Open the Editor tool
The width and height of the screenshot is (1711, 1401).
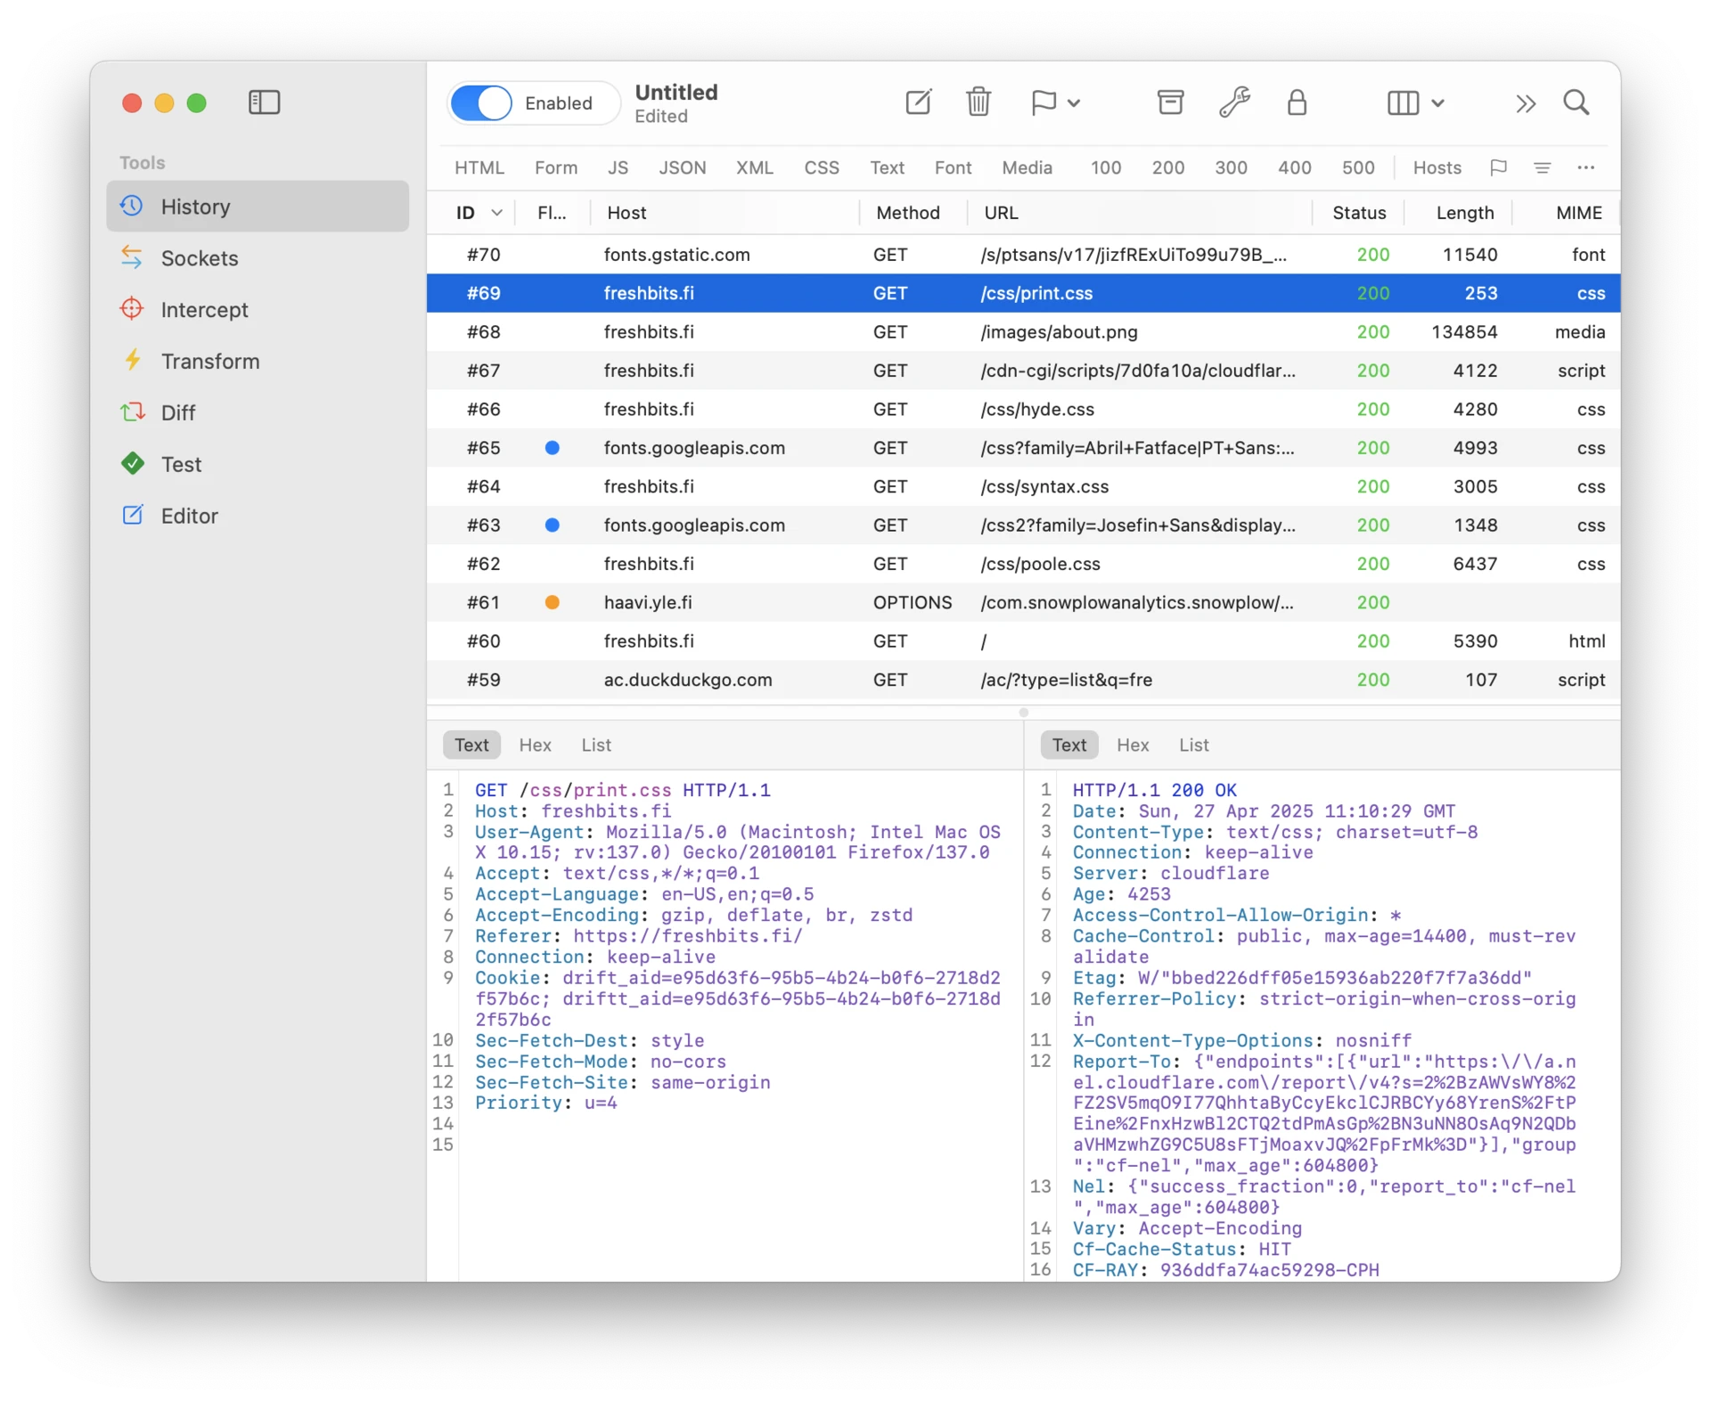tap(258, 517)
